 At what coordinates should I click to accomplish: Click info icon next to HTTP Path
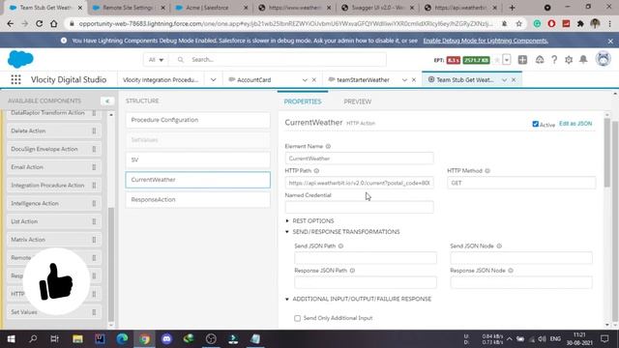point(316,171)
